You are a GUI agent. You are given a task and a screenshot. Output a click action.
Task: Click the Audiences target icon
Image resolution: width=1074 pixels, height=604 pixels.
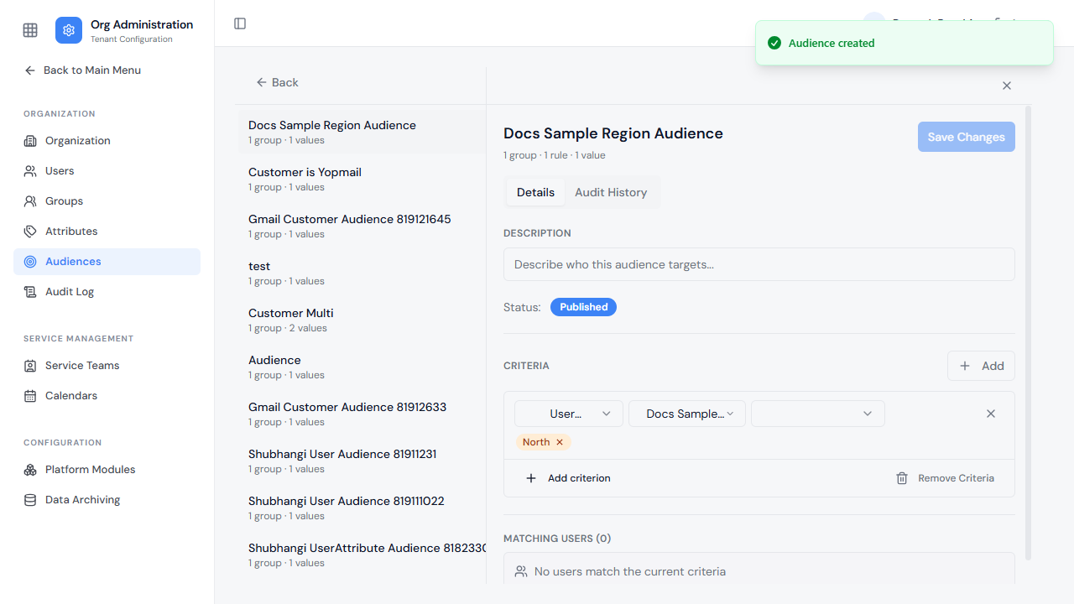30,262
